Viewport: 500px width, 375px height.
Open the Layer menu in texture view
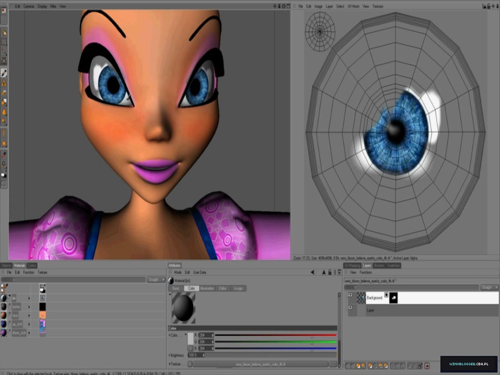click(x=330, y=6)
